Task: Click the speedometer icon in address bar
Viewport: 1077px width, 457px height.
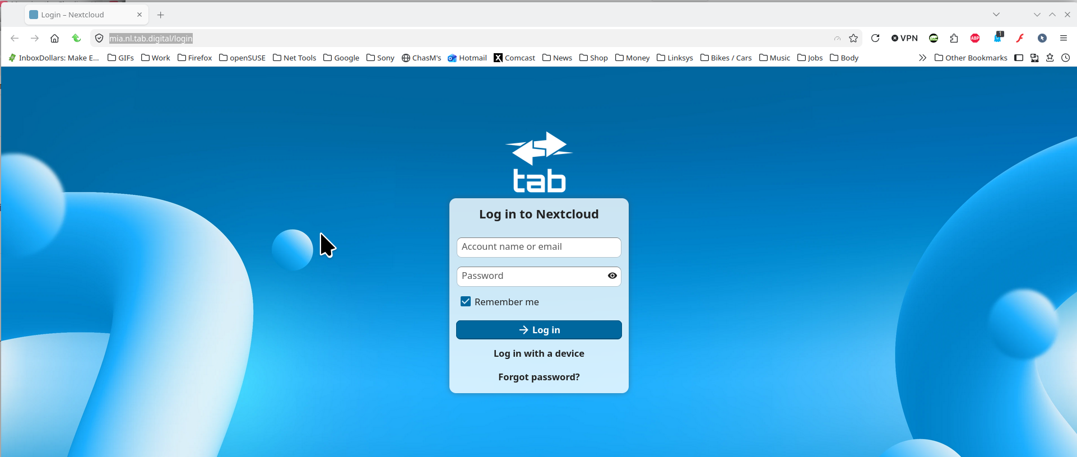Action: click(x=837, y=39)
